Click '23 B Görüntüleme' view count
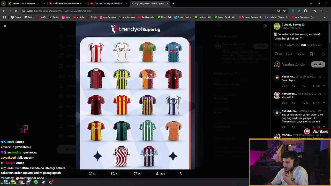 [311, 45]
